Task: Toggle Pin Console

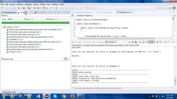Action: pos(157,42)
